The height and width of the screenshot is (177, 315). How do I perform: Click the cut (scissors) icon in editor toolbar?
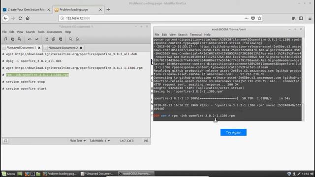[47, 39]
